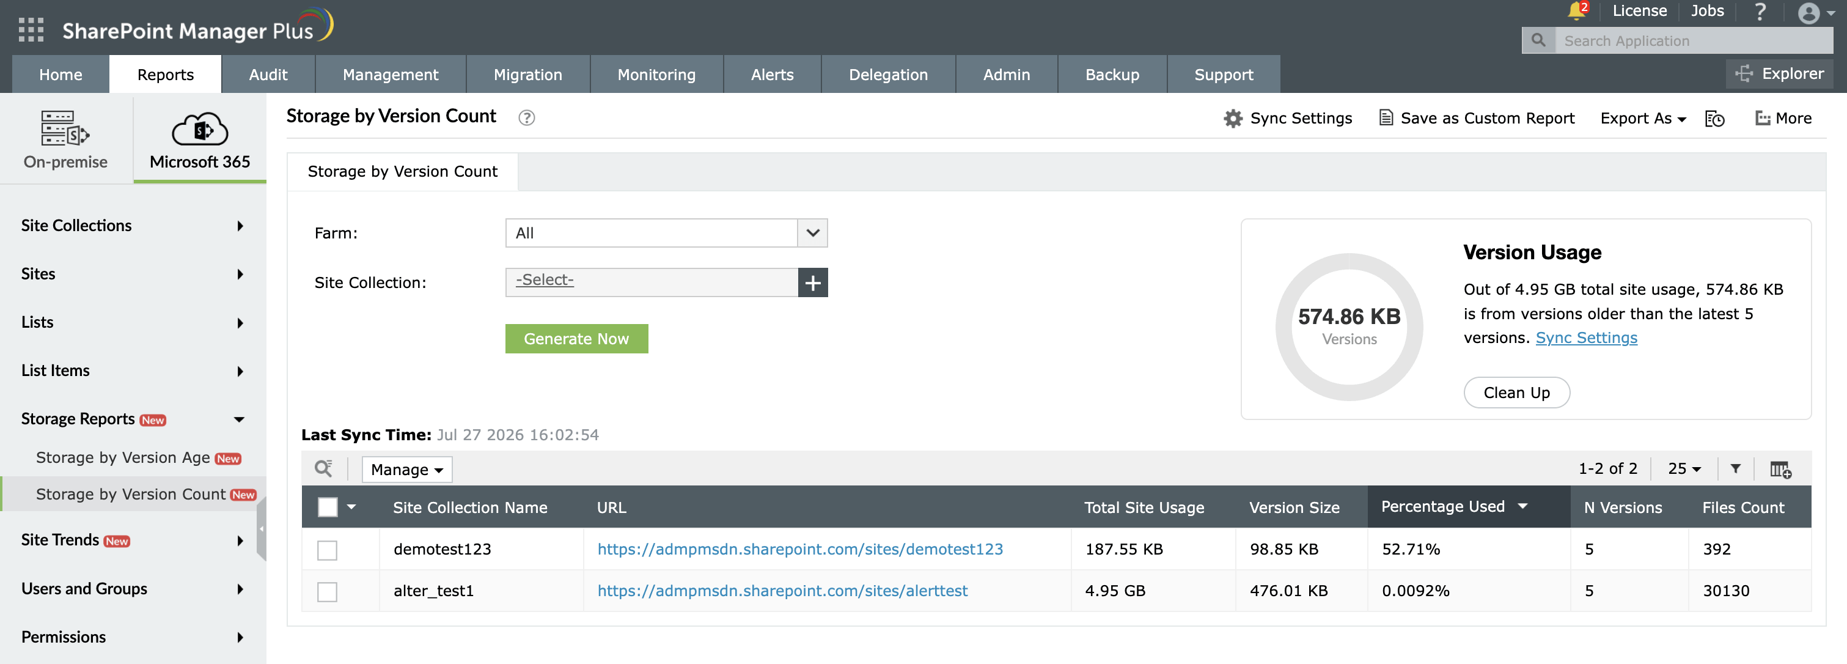1847x664 pixels.
Task: Open demotest123 site URL link
Action: [800, 549]
